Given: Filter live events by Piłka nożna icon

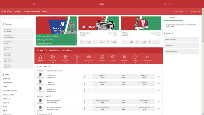Looking at the screenshot, I should pyautogui.click(x=53, y=57).
